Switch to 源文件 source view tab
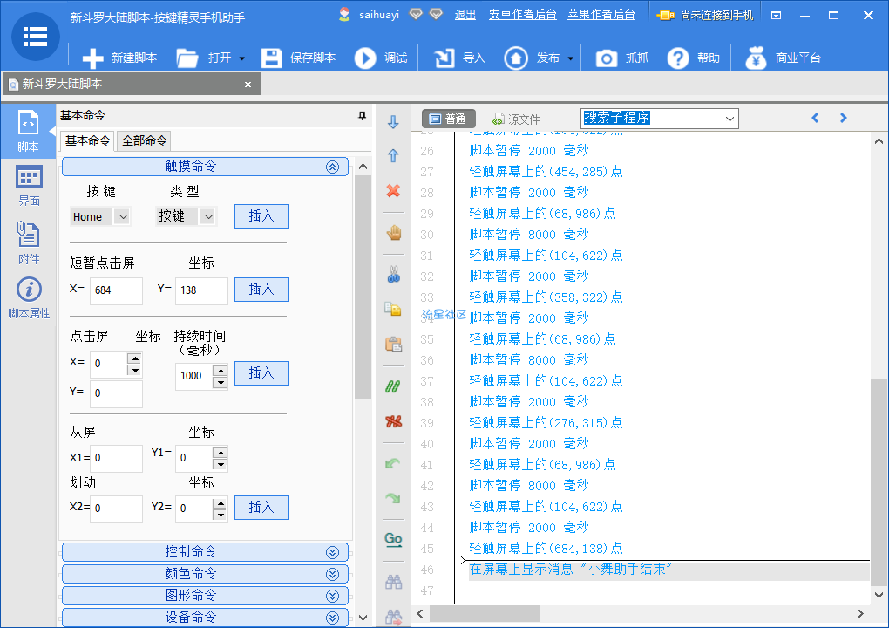Screen dimensions: 889x628 point(516,119)
